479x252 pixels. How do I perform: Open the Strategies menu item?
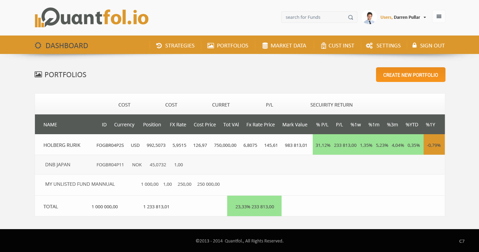point(180,45)
